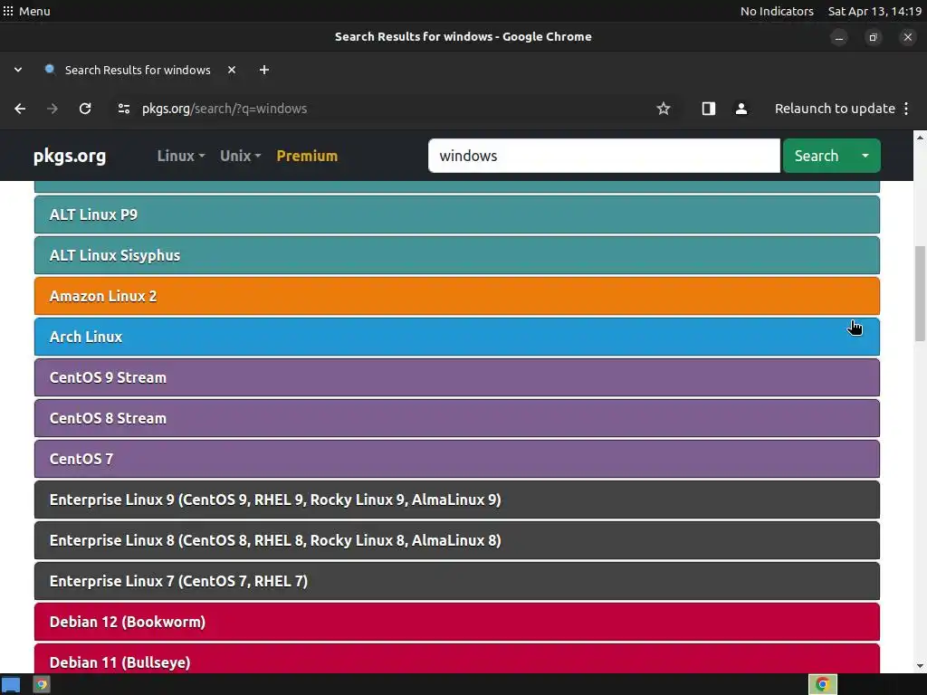Click the show desktop taskbar icon
The image size is (927, 695).
click(11, 684)
